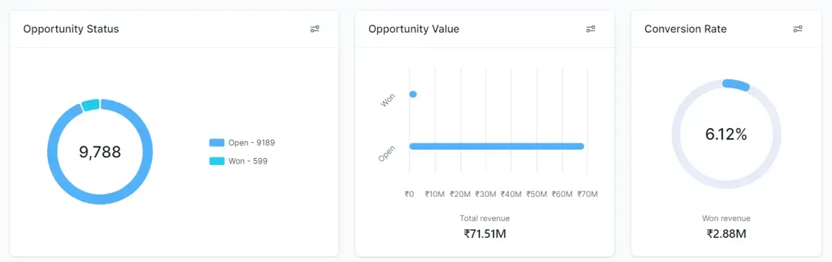Viewport: 832px width, 262px height.
Task: Click the Won segment of the status donut
Action: pyautogui.click(x=91, y=105)
